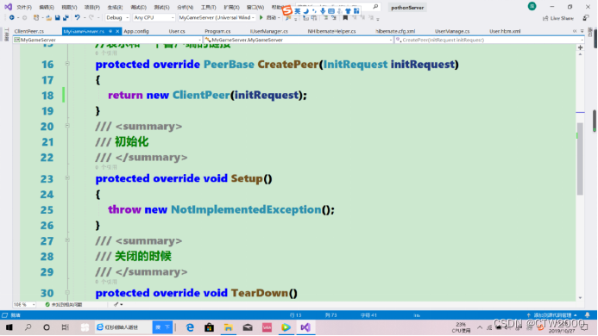Screen dimensions: 598x336
Task: Collapse the summary comment at line 27
Action: tap(67, 240)
